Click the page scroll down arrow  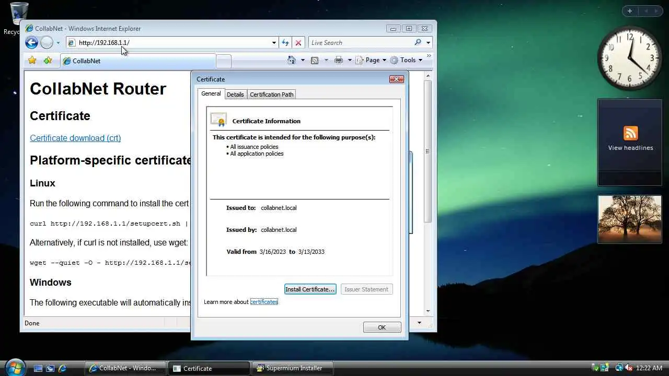[x=428, y=311]
